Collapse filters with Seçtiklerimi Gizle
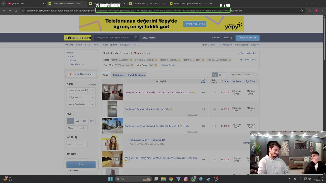The image size is (326, 183). point(248,60)
